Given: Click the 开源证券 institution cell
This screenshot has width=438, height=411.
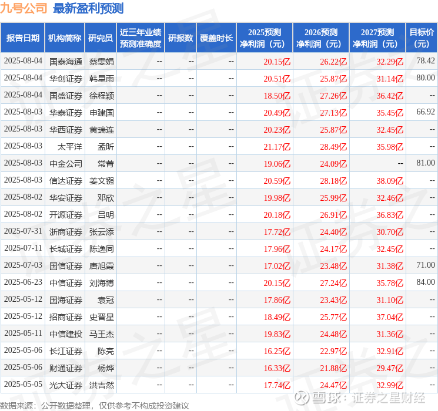Looking at the screenshot, I should [66, 215].
